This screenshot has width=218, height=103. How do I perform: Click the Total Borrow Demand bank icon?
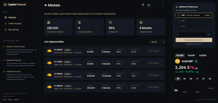[49, 23]
